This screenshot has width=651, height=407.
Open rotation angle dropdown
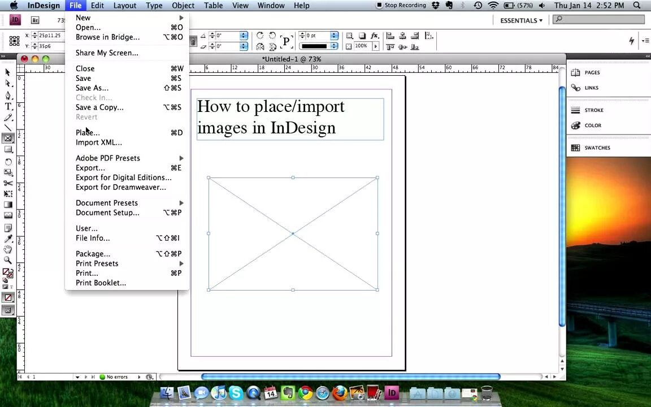(244, 36)
